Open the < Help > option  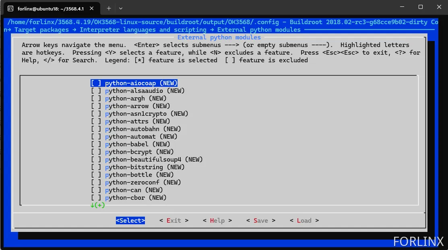[x=217, y=221]
